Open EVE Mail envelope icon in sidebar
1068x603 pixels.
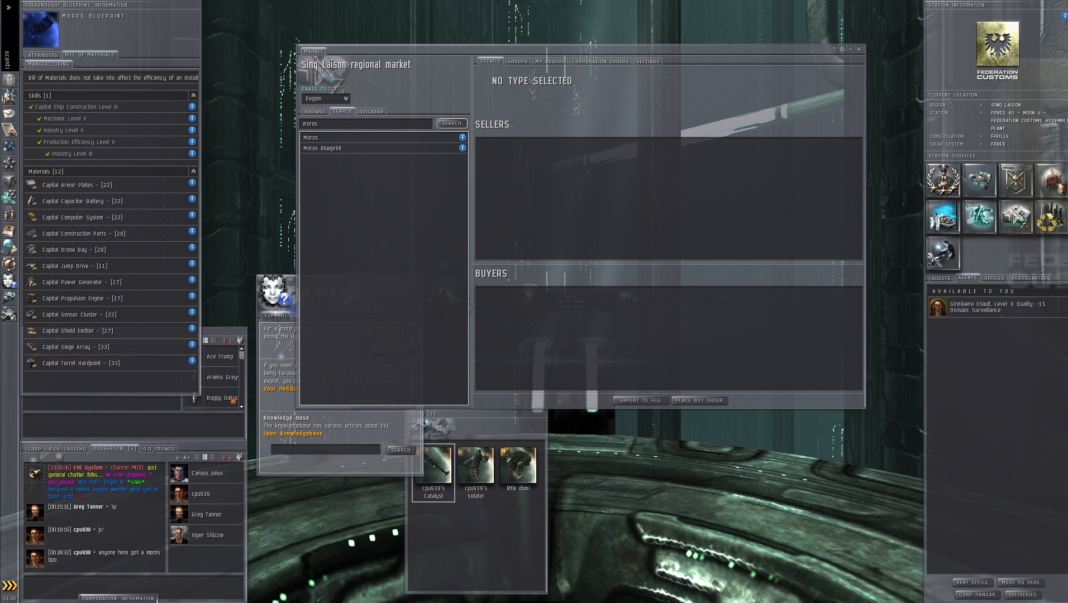[x=9, y=113]
